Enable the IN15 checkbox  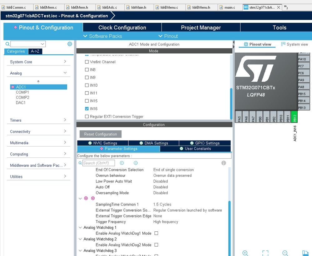[87, 101]
